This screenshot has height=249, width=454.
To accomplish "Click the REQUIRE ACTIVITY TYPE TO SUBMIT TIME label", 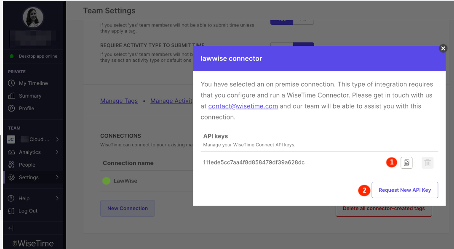I will point(152,45).
